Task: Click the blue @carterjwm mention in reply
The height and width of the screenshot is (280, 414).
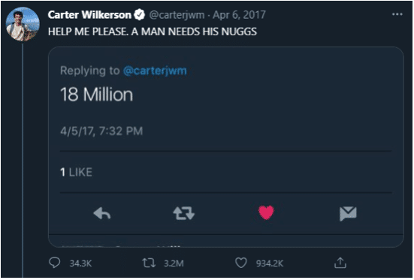Action: pyautogui.click(x=155, y=71)
